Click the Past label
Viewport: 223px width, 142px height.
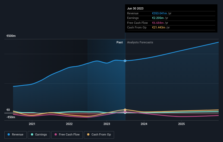pyautogui.click(x=120, y=42)
